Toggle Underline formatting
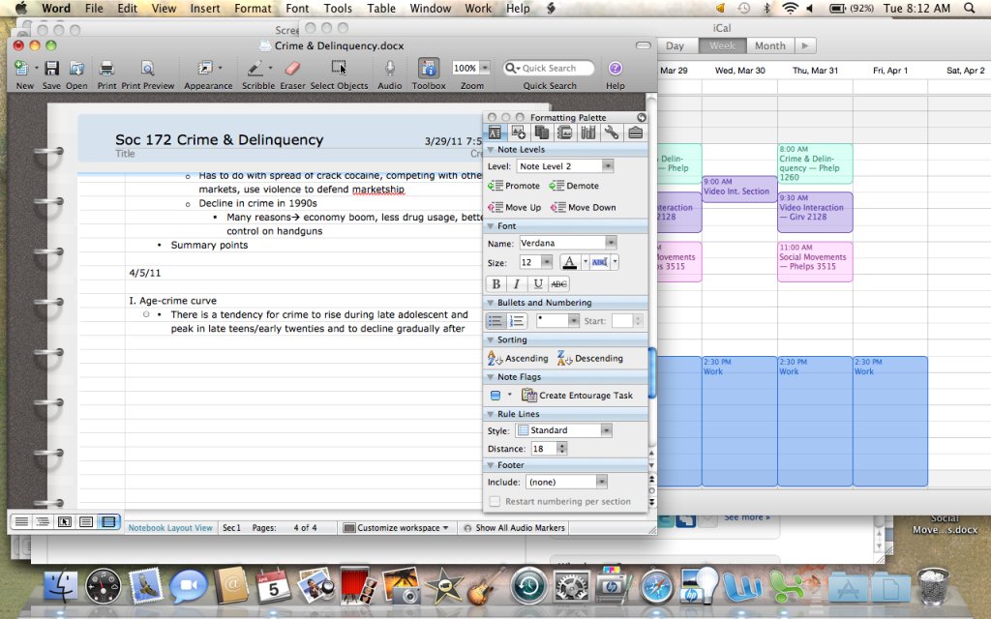The image size is (991, 619). point(538,284)
